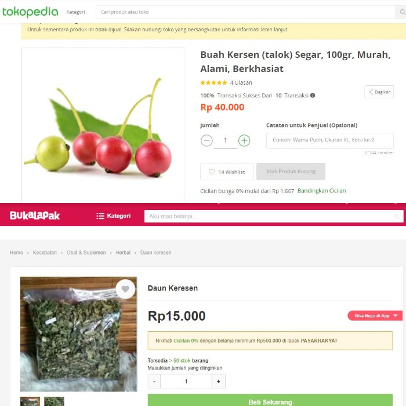Select the Herbal breadcrumb item
The height and width of the screenshot is (406, 406).
pyautogui.click(x=123, y=253)
